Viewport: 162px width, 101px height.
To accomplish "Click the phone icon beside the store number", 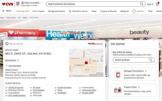I will click(x=6, y=66).
